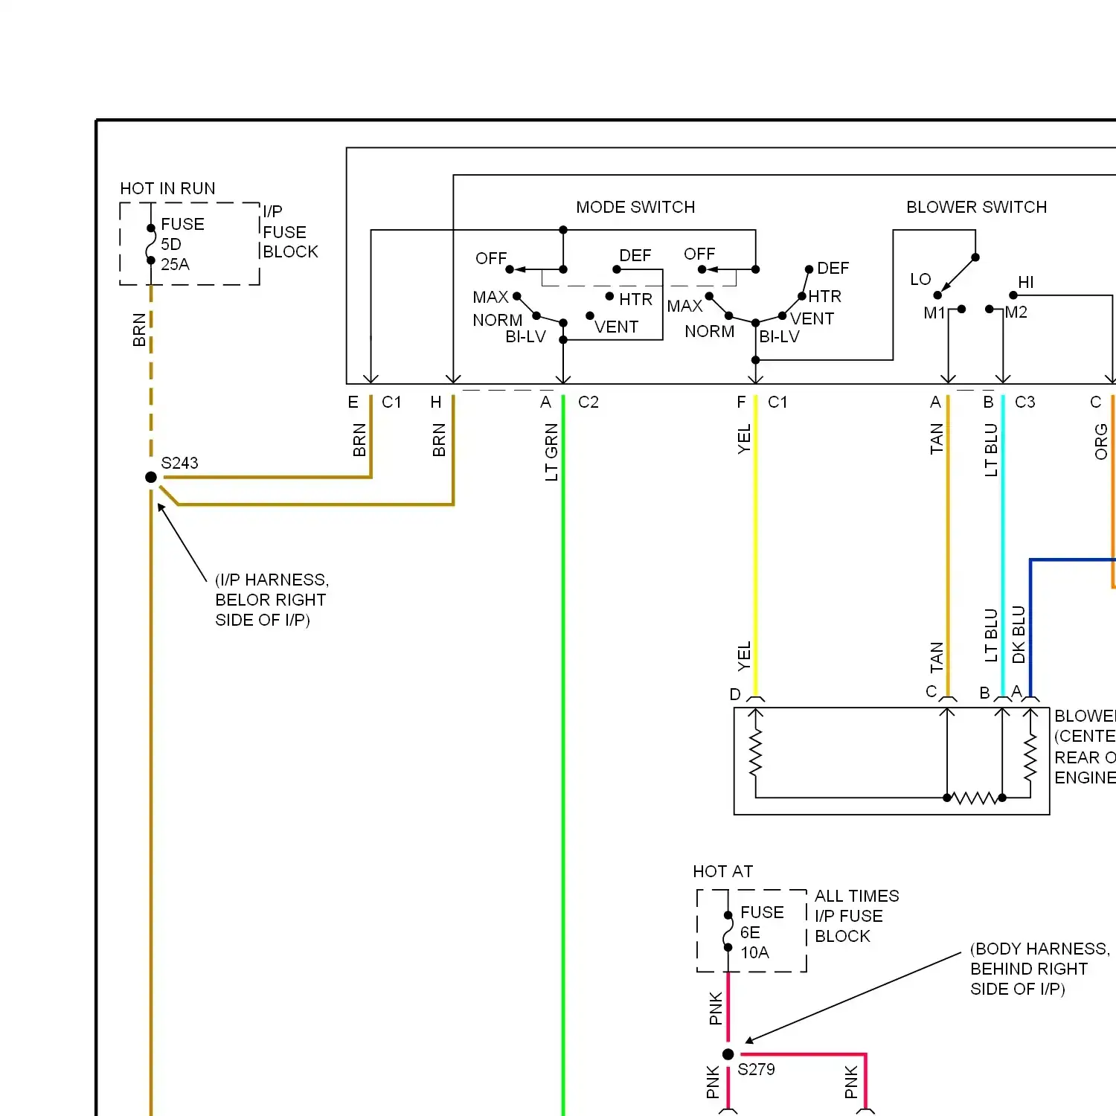Click the "5D" fuse number
The image size is (1116, 1116).
pyautogui.click(x=170, y=244)
